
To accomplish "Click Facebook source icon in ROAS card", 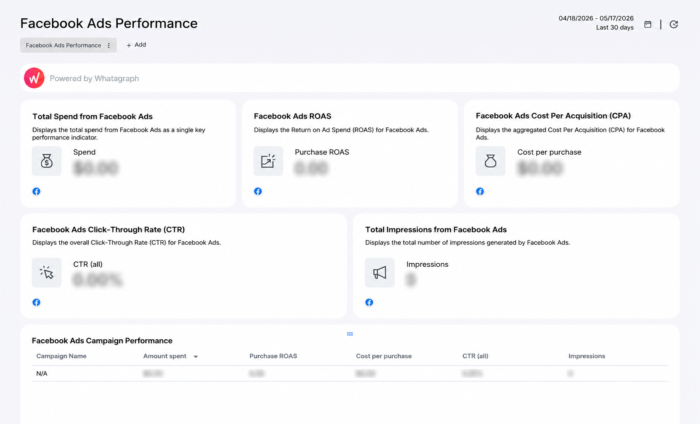I will (258, 191).
